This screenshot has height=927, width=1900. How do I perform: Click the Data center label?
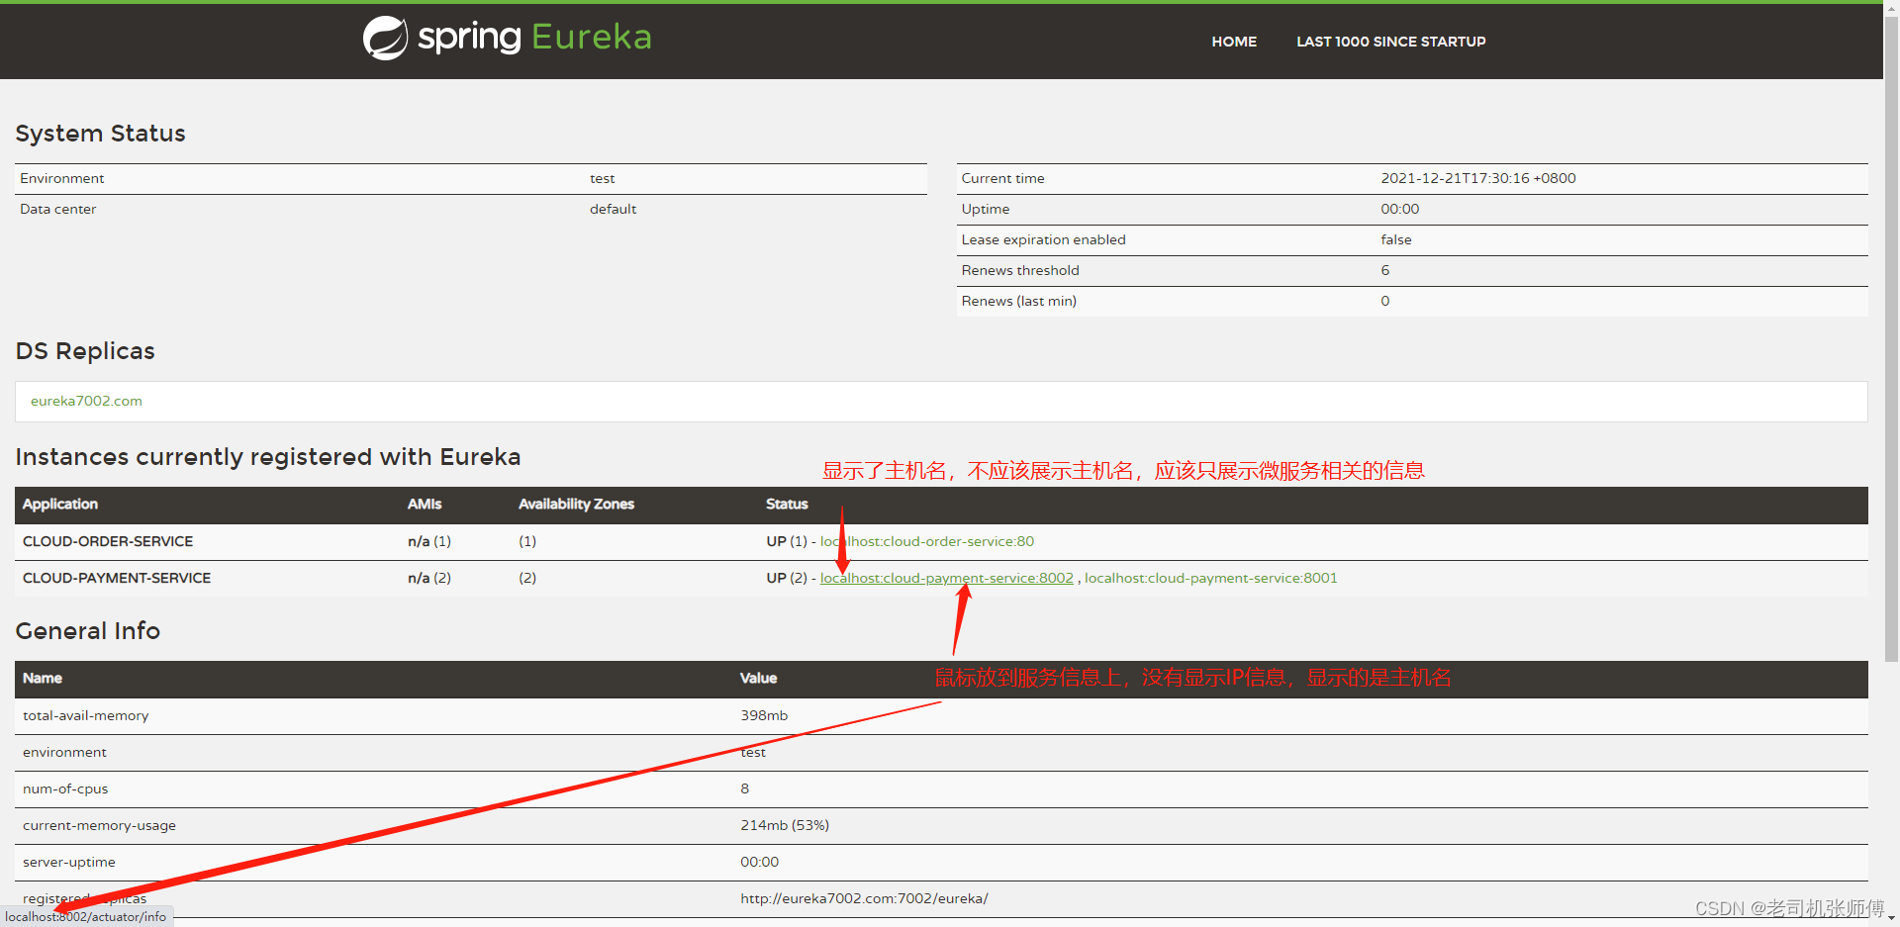tap(57, 209)
